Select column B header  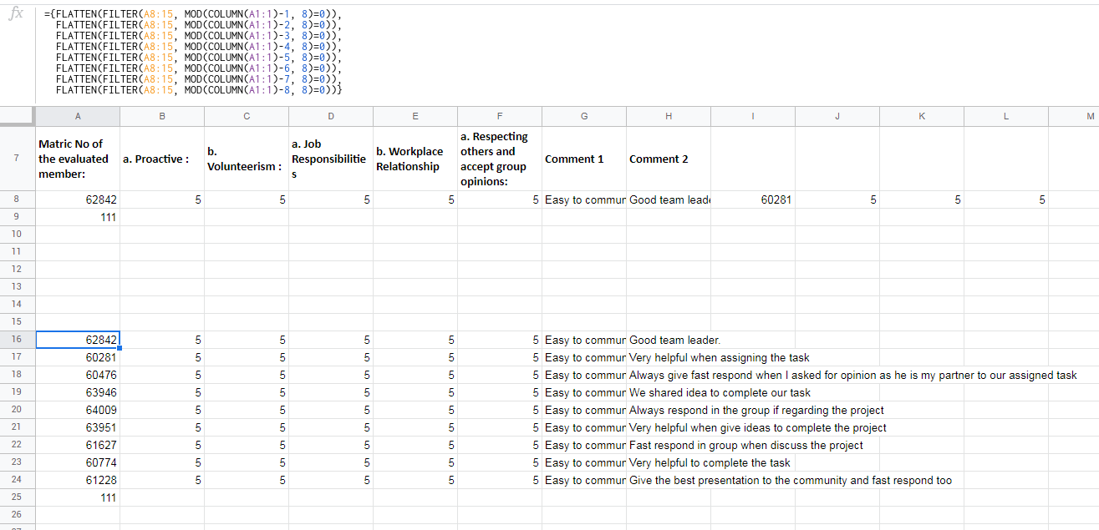pos(162,116)
